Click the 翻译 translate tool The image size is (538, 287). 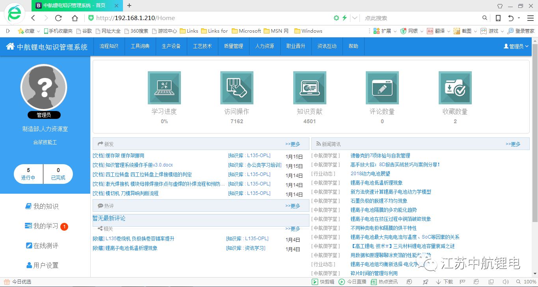pyautogui.click(x=436, y=31)
